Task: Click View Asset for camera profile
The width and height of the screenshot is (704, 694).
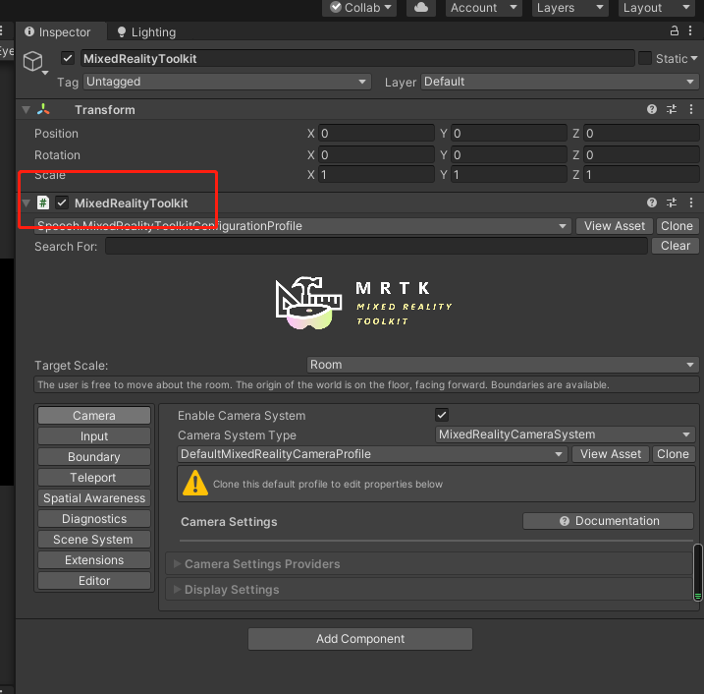Action: [610, 454]
